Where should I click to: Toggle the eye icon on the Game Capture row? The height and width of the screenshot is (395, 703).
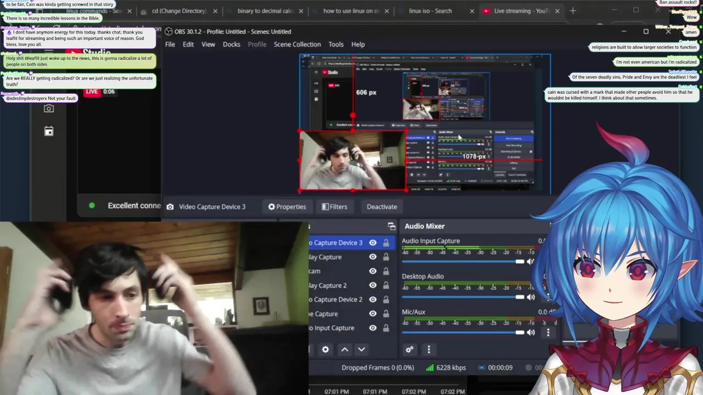pos(373,314)
